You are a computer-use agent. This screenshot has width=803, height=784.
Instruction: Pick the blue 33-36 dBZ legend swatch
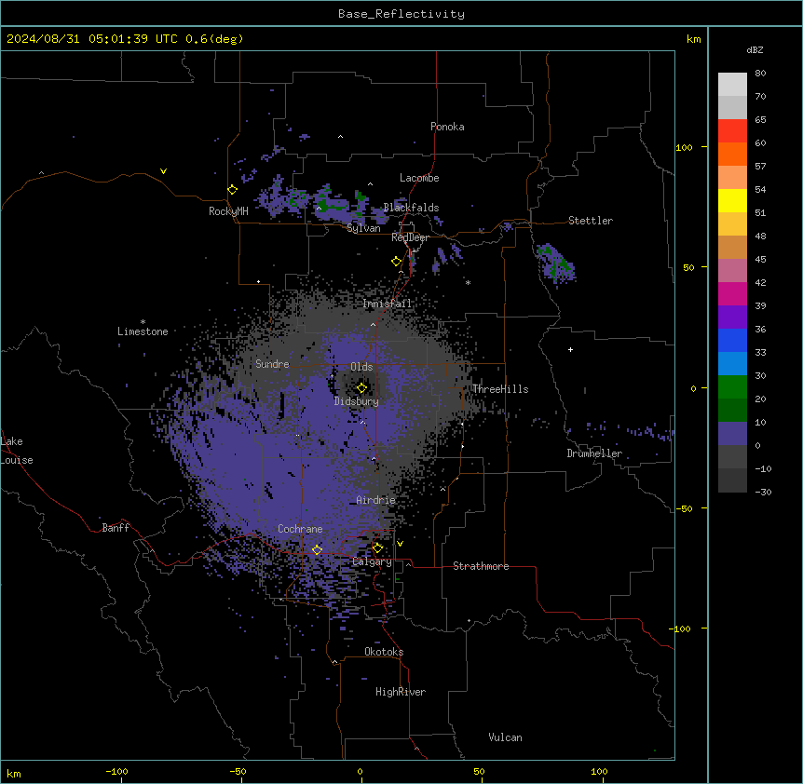[732, 340]
